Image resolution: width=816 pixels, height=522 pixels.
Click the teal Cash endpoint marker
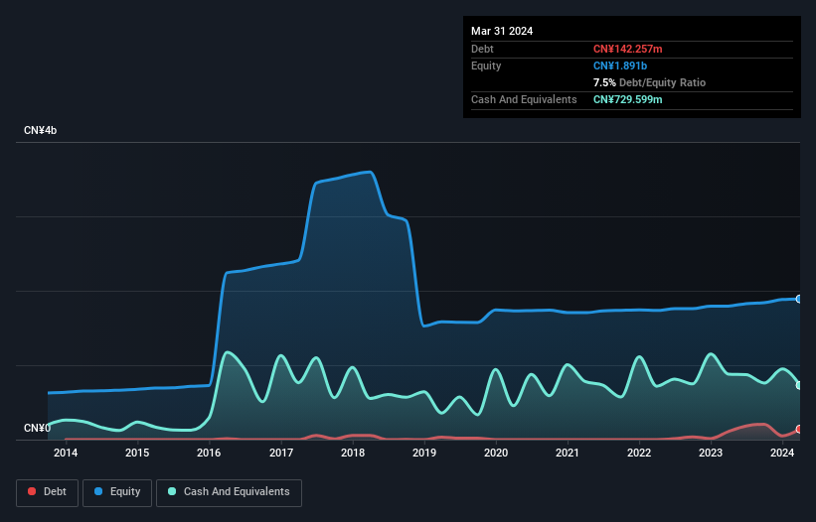799,385
